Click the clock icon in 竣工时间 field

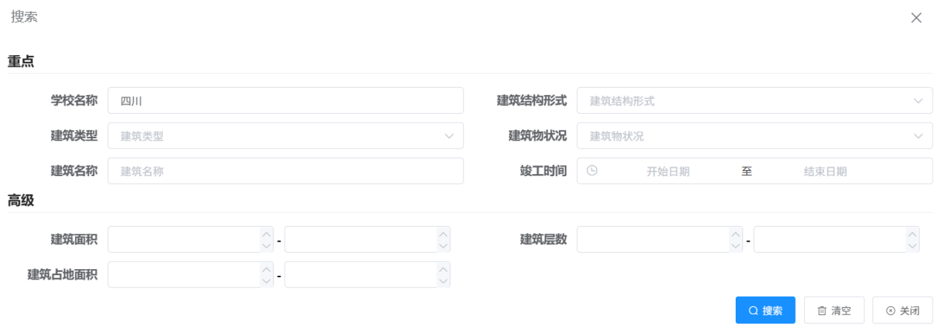pos(592,171)
